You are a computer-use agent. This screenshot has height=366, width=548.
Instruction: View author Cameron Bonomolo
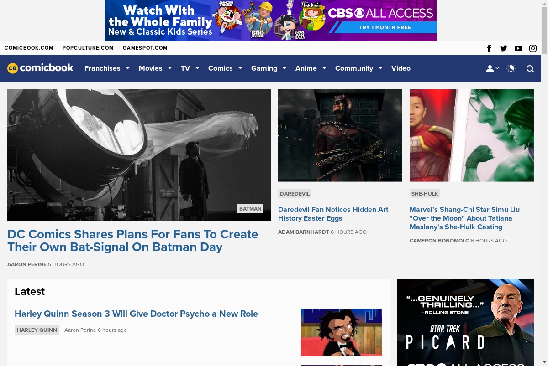click(x=439, y=241)
